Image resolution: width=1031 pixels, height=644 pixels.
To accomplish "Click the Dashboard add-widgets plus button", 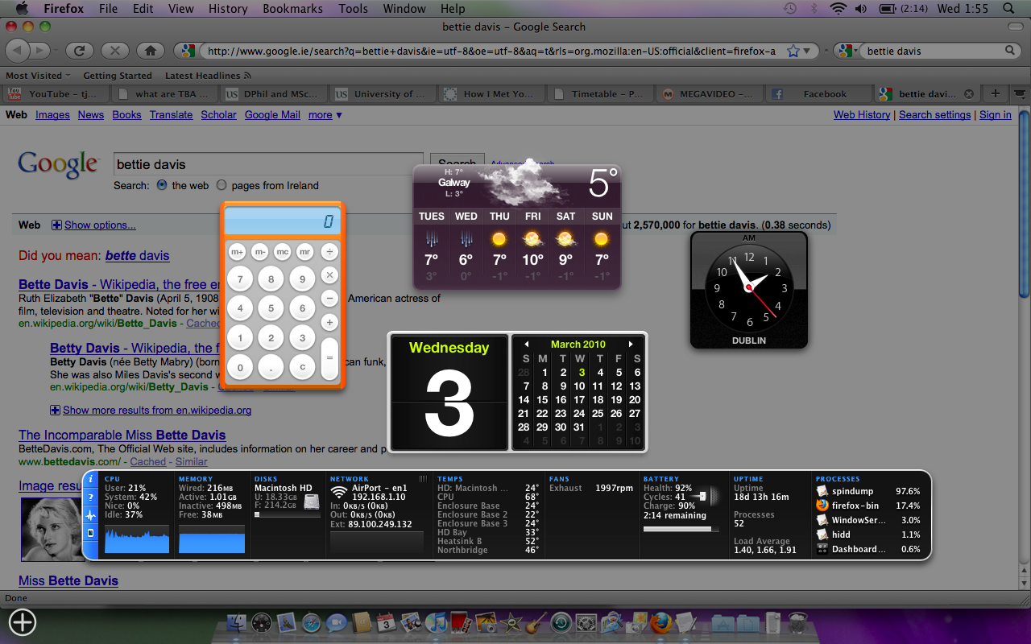I will 23,622.
